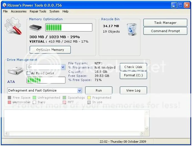
Task: Click the hard drive icon
Action: coord(16,71)
